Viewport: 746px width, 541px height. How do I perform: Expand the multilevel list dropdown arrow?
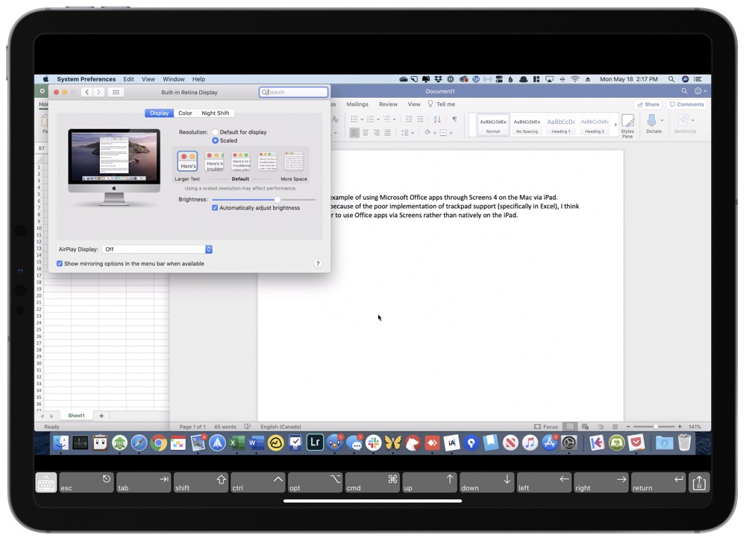(x=395, y=119)
